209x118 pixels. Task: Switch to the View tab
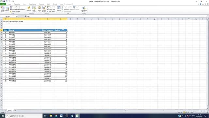point(61,4)
